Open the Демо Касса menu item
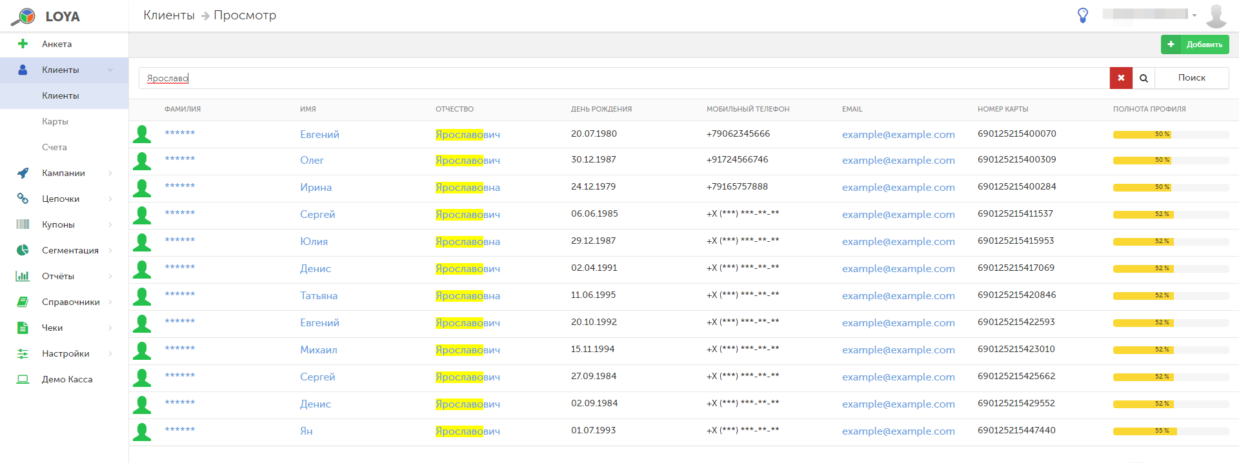Viewport: 1239px width, 463px height. click(64, 379)
